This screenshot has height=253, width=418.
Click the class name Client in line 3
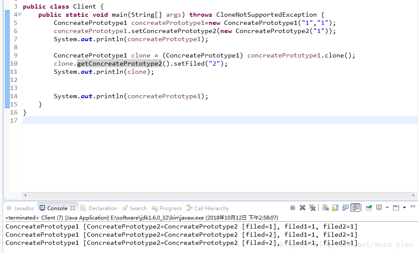pyautogui.click(x=84, y=6)
